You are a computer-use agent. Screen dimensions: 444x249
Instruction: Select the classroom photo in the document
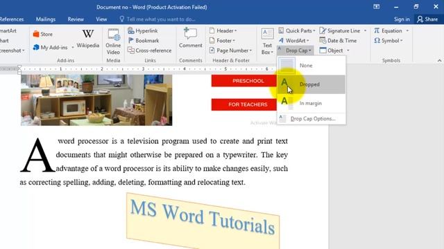(96, 100)
